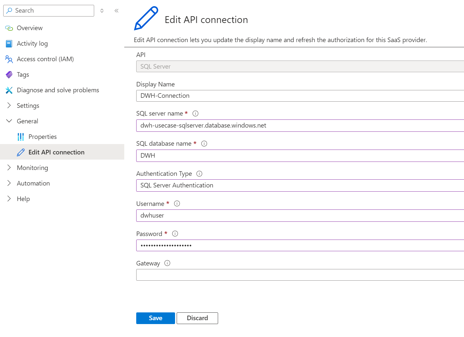The width and height of the screenshot is (464, 337).
Task: Click info icon next to Username
Action: click(x=177, y=204)
